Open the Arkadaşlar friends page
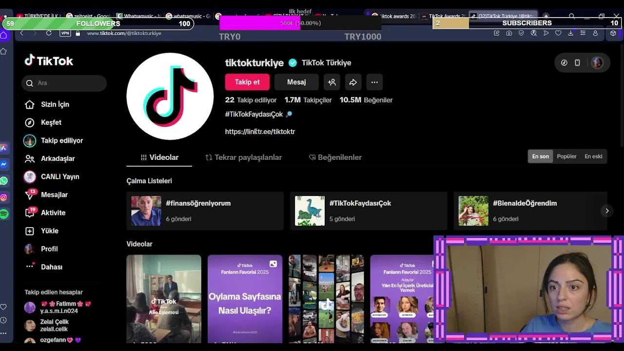 coord(49,158)
